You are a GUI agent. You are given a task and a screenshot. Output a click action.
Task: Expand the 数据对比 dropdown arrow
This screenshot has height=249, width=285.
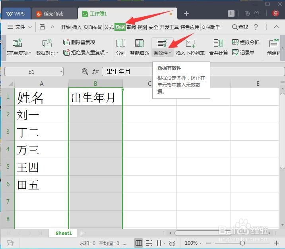57,53
